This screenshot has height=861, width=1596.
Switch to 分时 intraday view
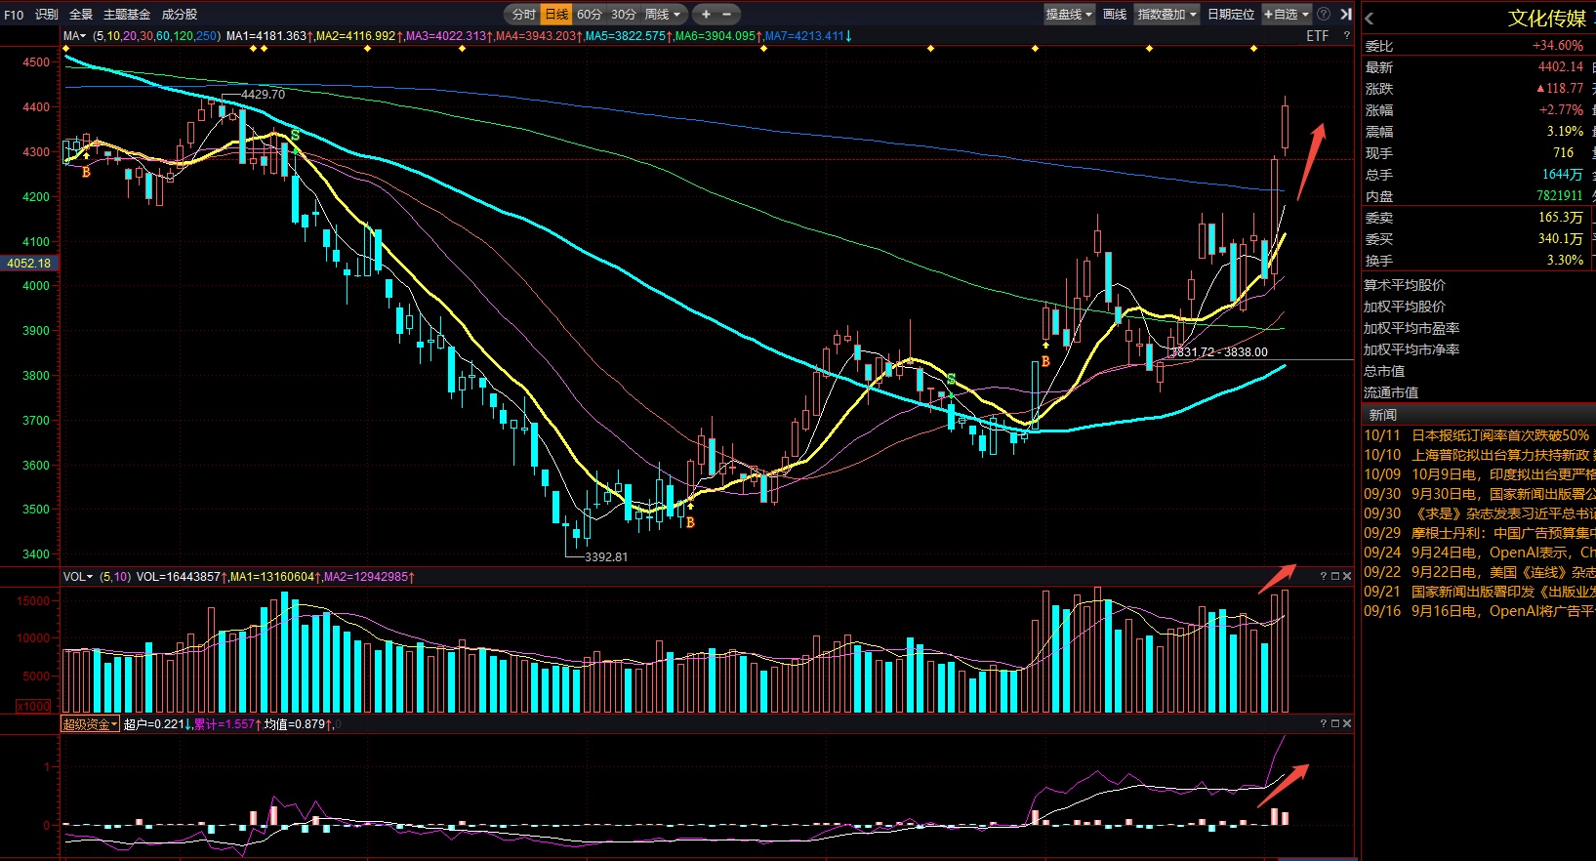pos(524,15)
